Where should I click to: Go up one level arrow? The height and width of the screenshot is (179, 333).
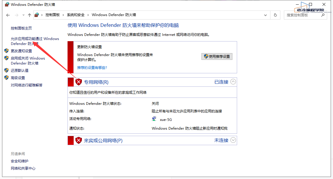click(30, 15)
